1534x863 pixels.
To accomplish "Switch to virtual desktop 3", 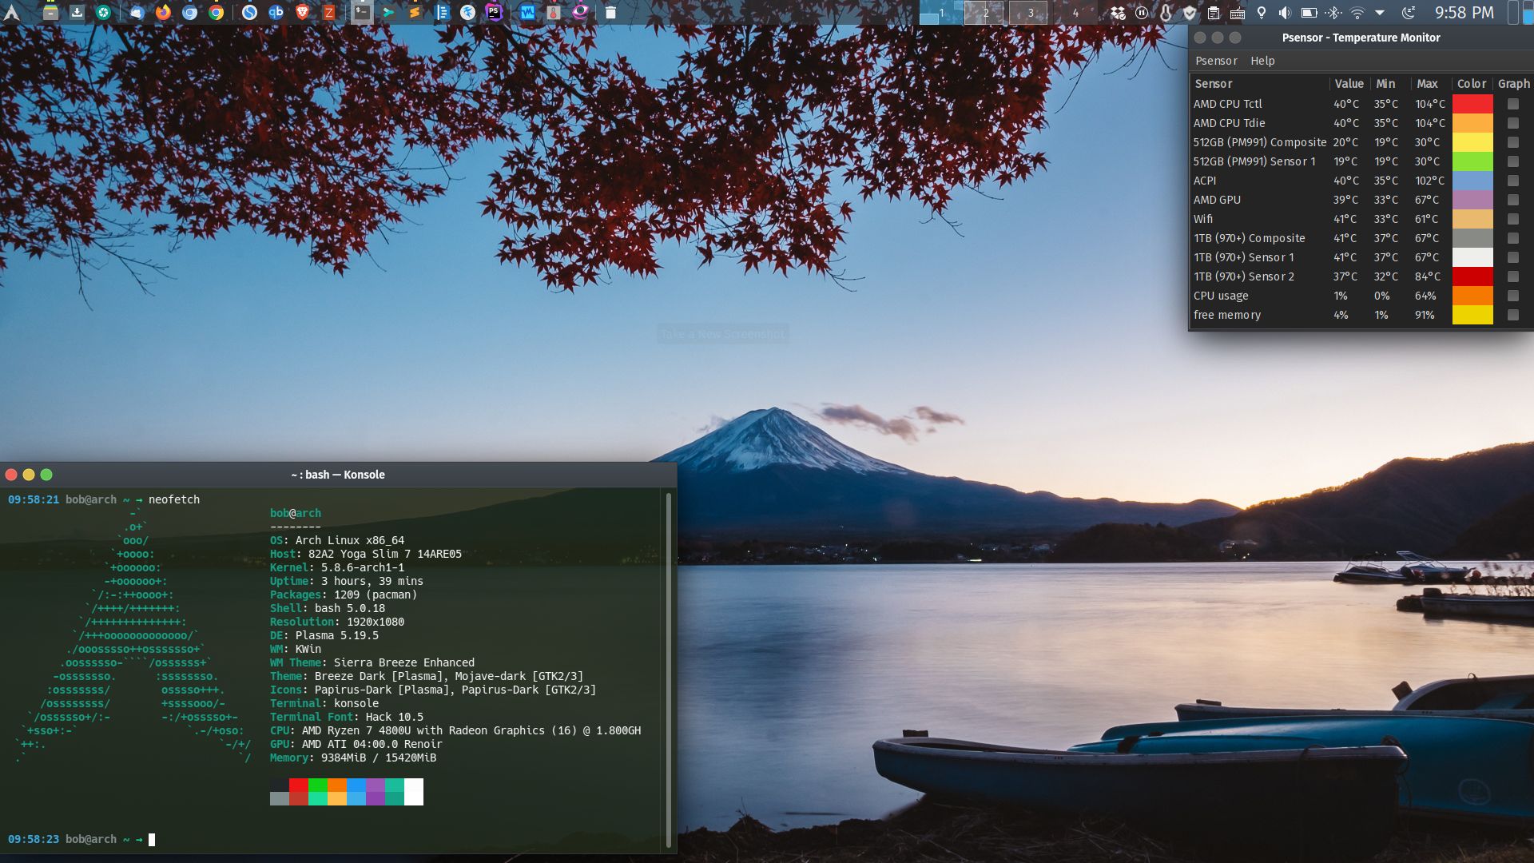I will (1029, 13).
